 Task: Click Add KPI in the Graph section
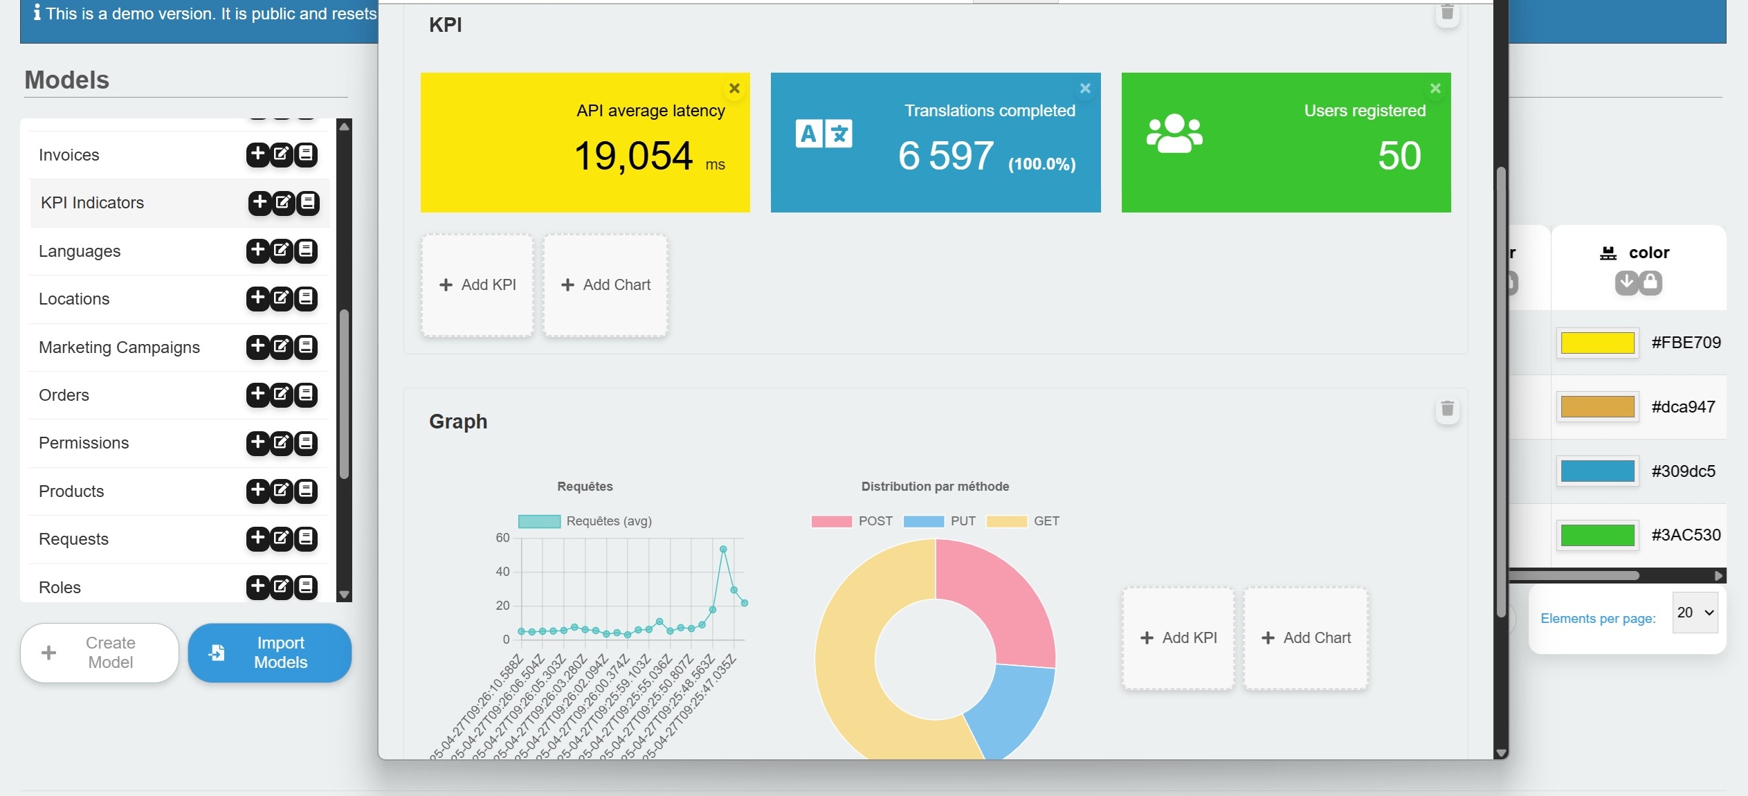pos(1178,638)
